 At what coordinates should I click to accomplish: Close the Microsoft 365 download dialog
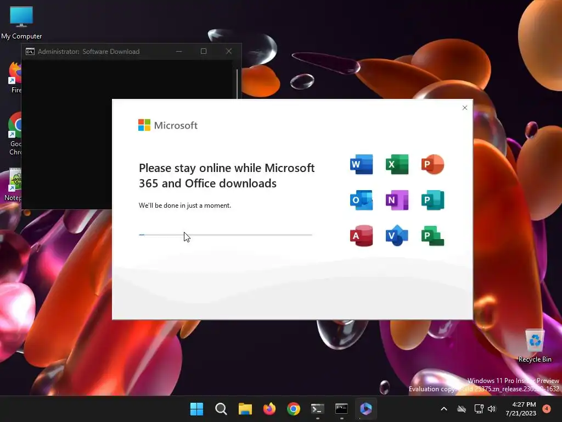point(465,108)
